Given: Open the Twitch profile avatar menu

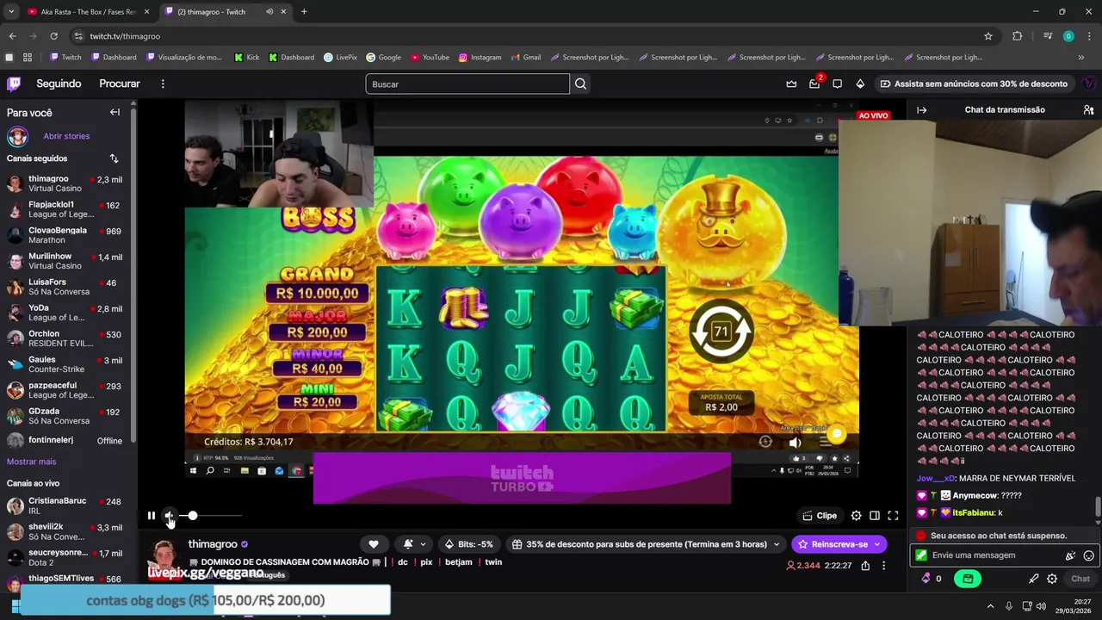Looking at the screenshot, I should (x=1088, y=84).
